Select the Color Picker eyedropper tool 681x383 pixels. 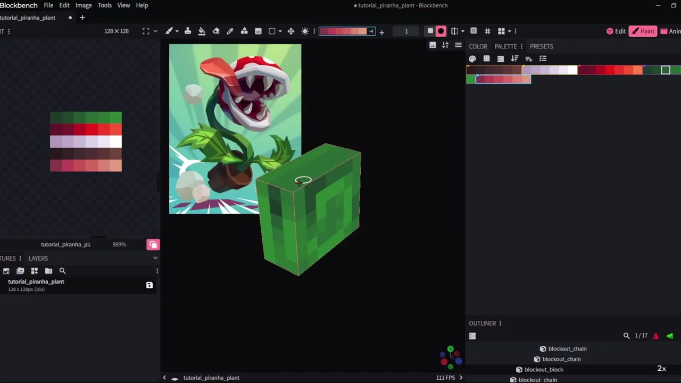tap(230, 31)
